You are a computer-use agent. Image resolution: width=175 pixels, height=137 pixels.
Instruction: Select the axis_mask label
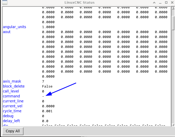[x=12, y=81]
